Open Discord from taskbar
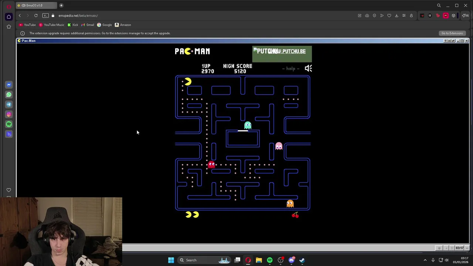Image resolution: width=473 pixels, height=266 pixels. click(291, 260)
